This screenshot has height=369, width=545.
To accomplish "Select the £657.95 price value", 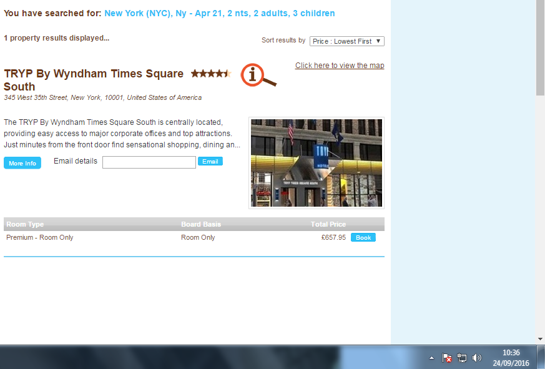I will tap(333, 237).
